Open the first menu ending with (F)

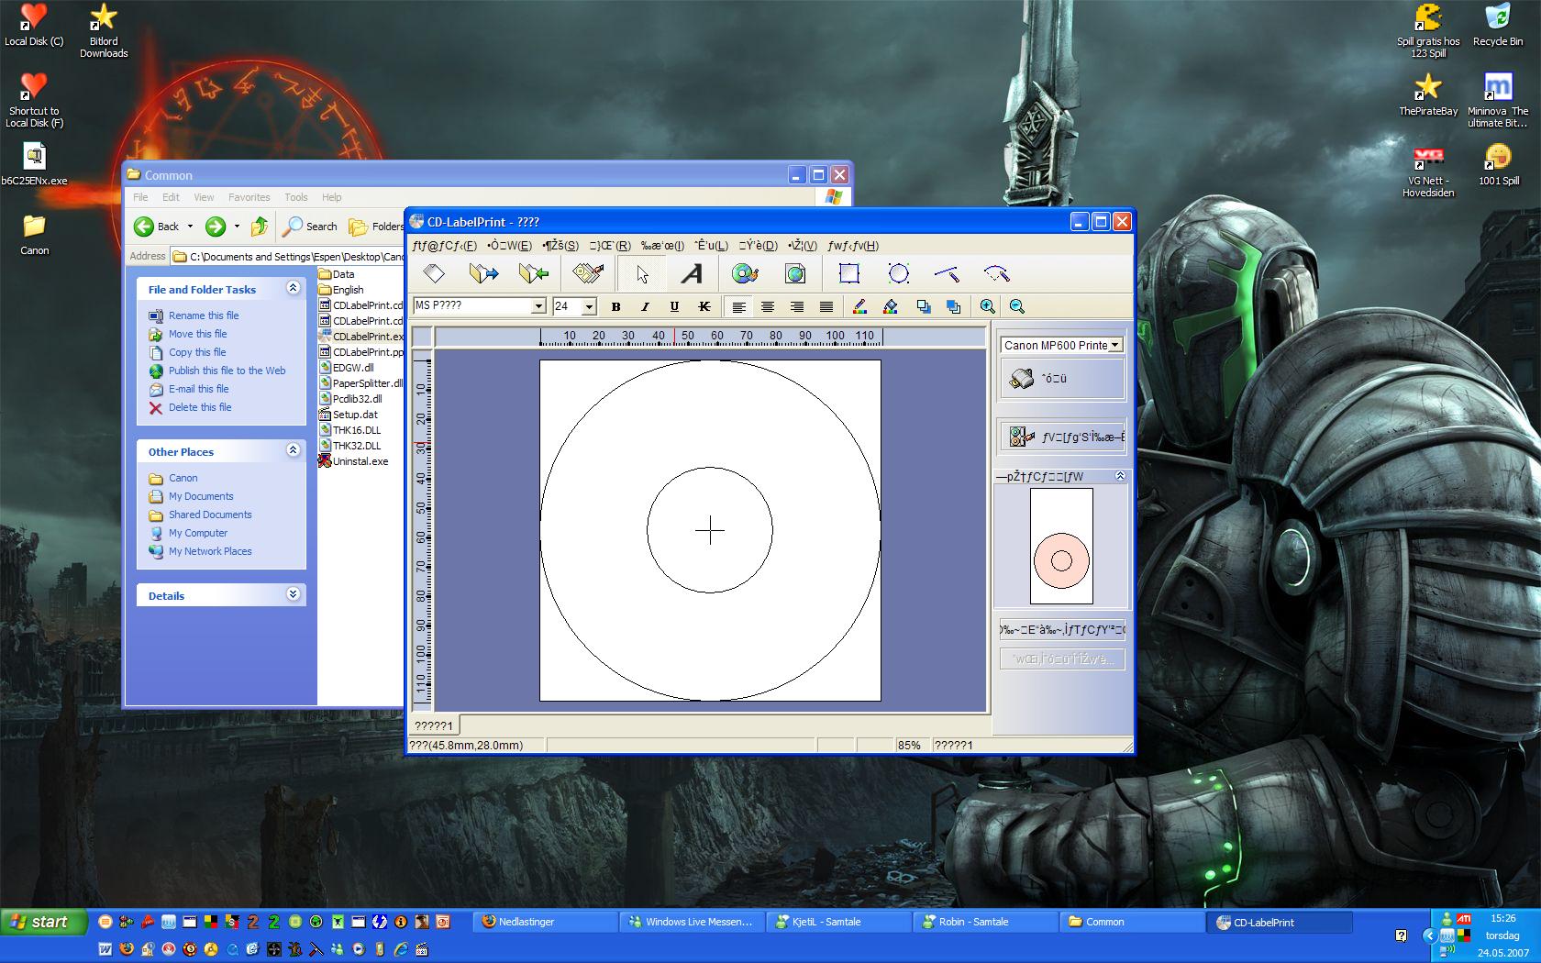[x=445, y=246]
